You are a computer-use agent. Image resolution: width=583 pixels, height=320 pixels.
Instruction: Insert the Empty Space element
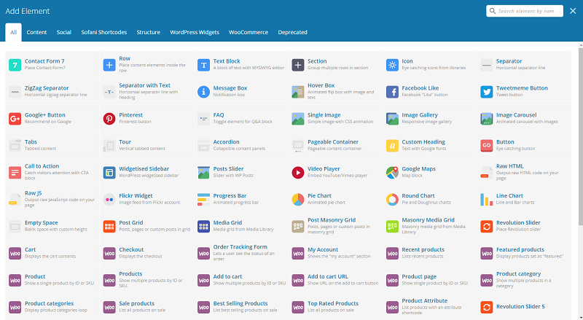(52, 226)
